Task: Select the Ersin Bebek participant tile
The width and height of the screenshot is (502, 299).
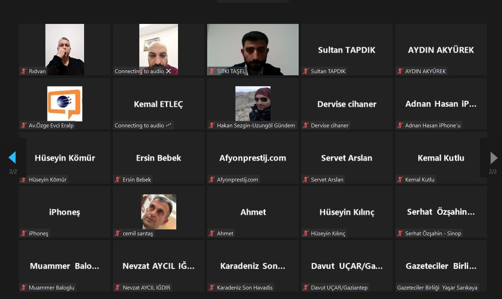Action: 159,158
